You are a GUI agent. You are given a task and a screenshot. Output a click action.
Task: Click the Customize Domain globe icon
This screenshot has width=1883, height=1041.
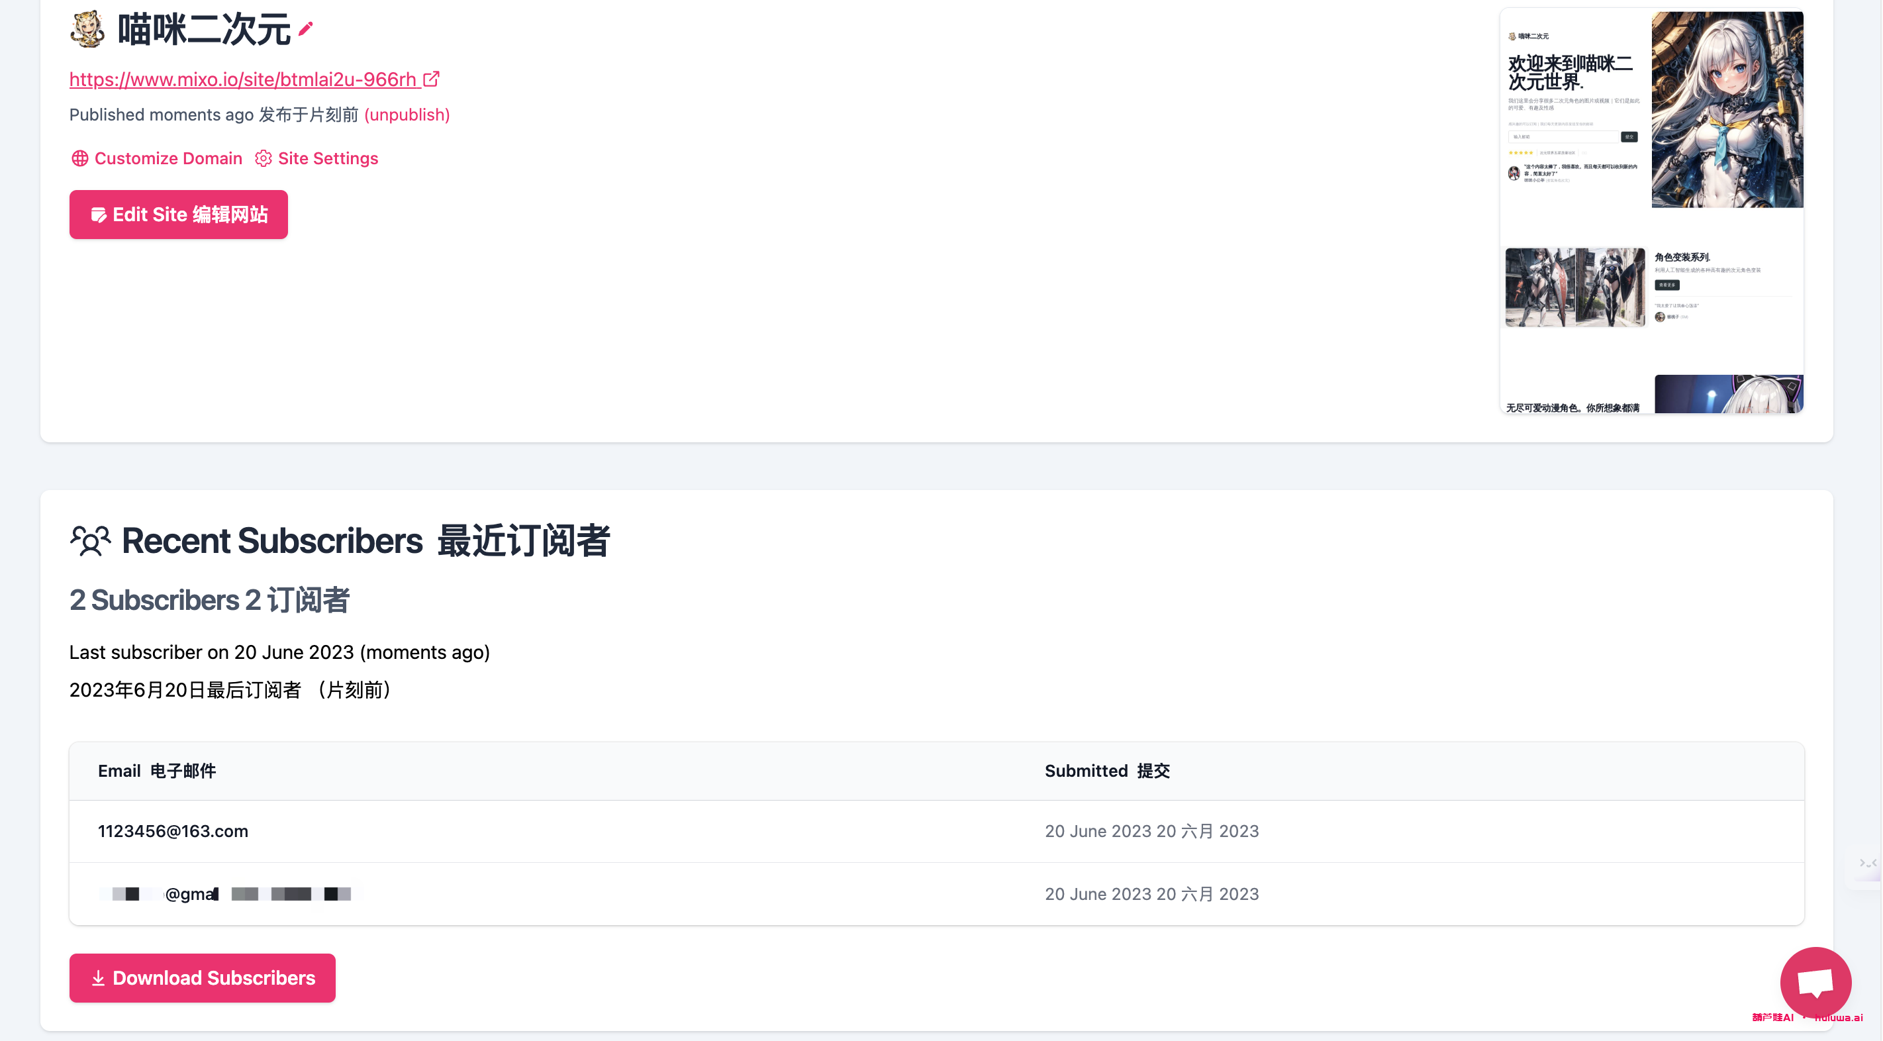click(x=79, y=158)
